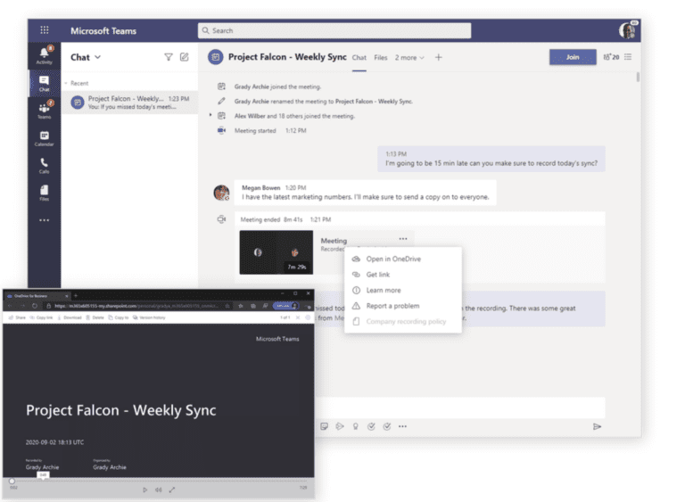This screenshot has height=502, width=685.
Task: Click Megan Bowen's avatar
Action: coord(221,193)
